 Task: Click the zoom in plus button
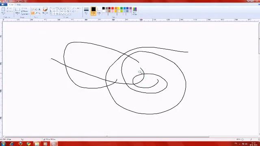pyautogui.click(x=259, y=140)
